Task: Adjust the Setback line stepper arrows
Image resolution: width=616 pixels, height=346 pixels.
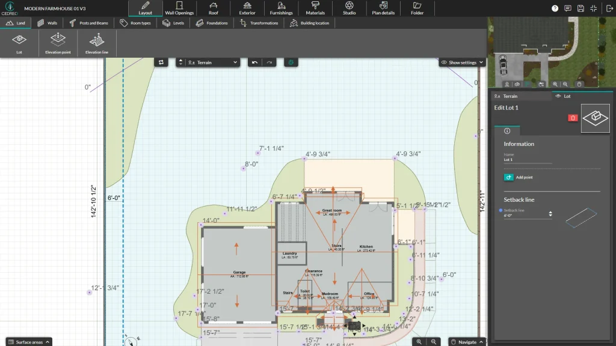Action: coord(550,214)
